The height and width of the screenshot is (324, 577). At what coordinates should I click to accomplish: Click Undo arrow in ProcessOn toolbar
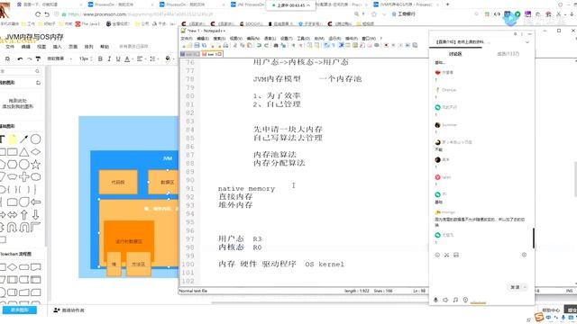[20, 58]
